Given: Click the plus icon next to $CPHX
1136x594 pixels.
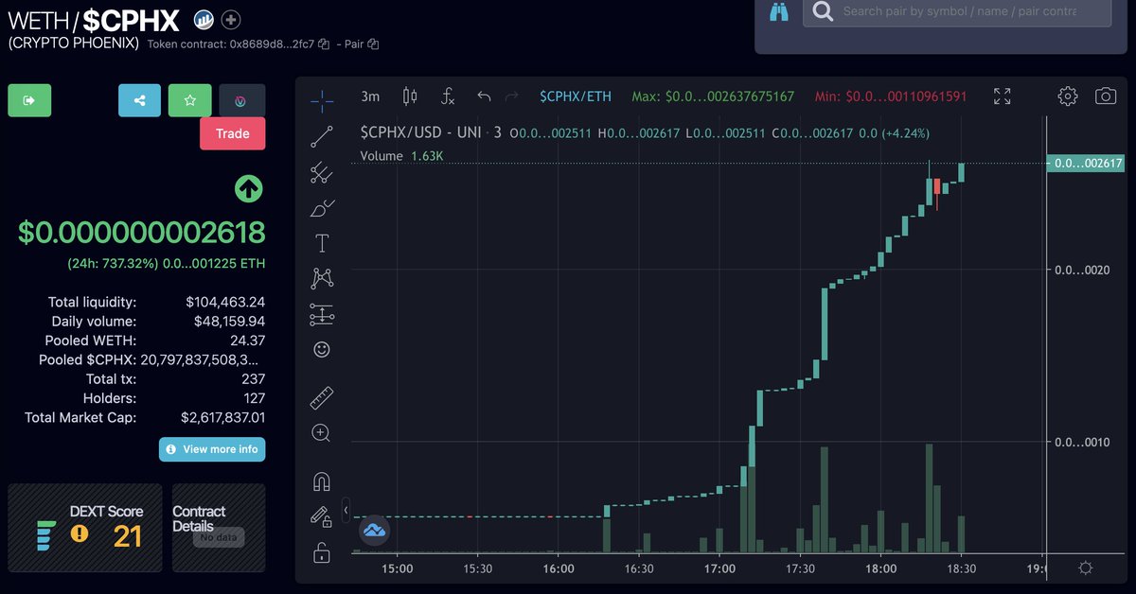Looking at the screenshot, I should 232,19.
